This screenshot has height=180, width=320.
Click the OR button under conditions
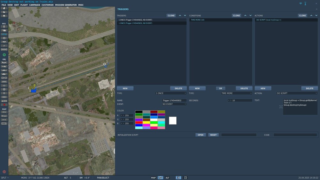pos(220,88)
